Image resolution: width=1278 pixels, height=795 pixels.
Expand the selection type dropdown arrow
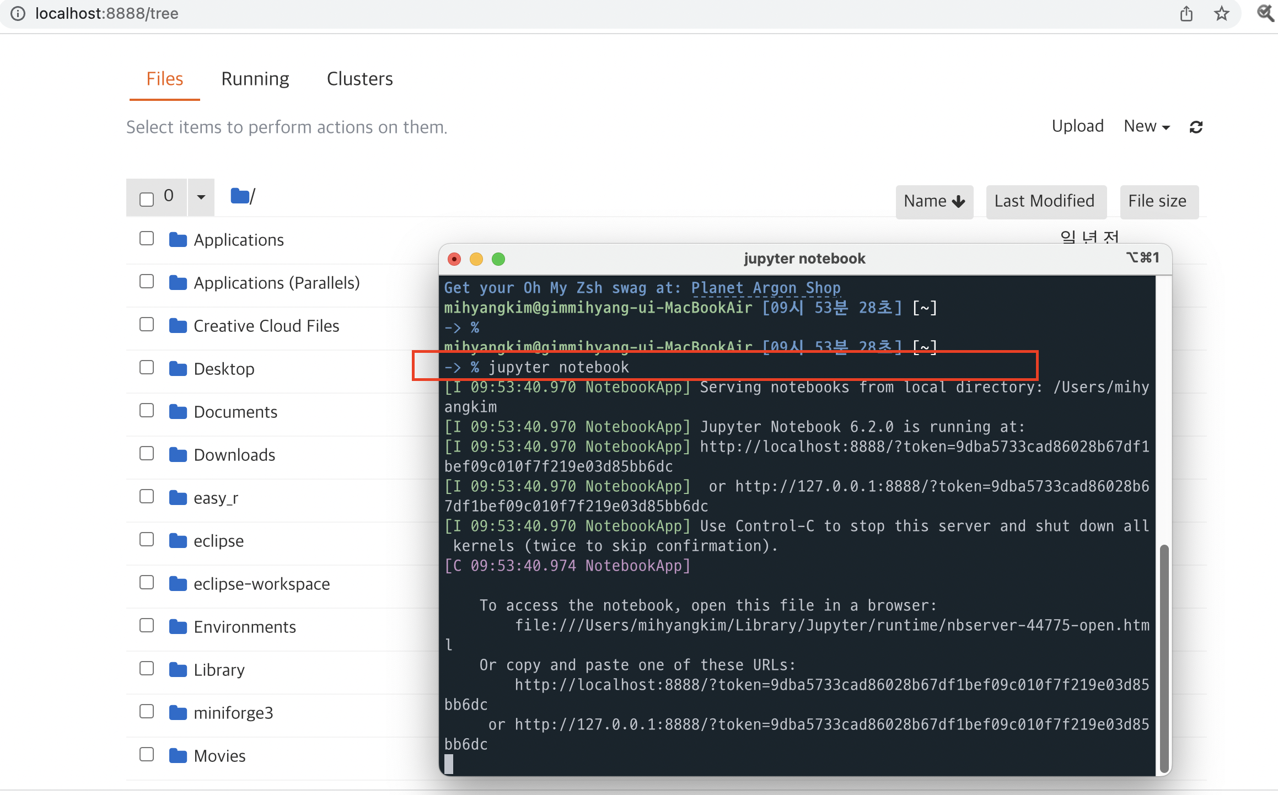(x=201, y=197)
